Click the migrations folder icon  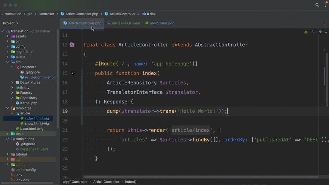[x=13, y=52]
